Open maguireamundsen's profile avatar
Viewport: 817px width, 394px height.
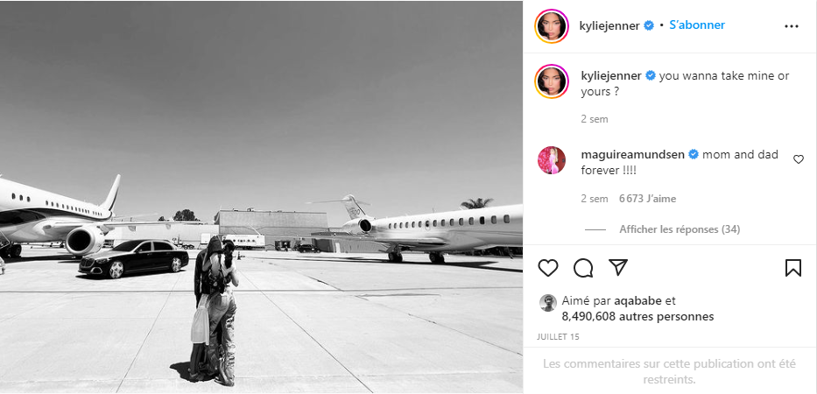[552, 160]
